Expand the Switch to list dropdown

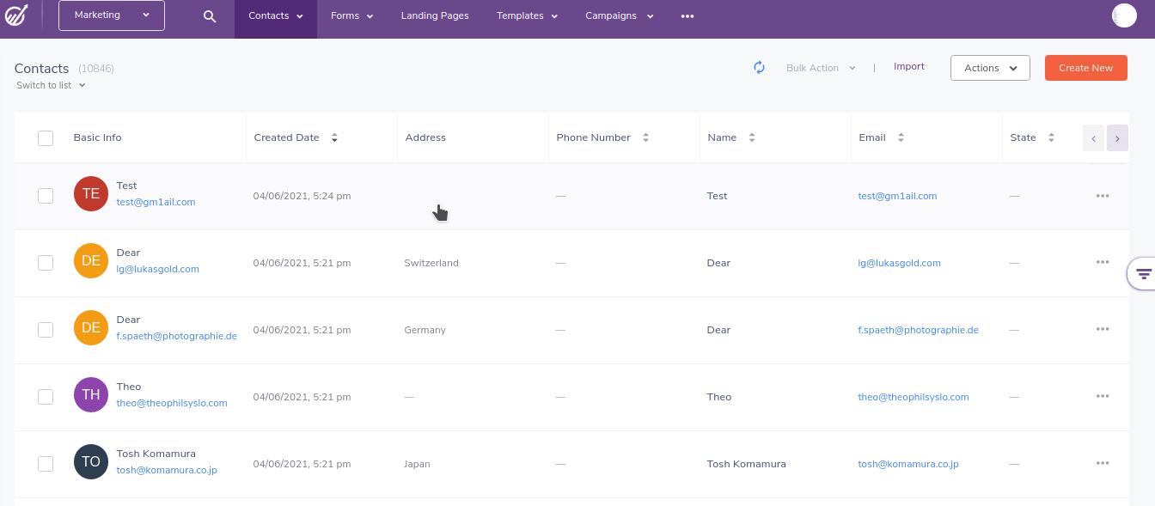click(51, 85)
